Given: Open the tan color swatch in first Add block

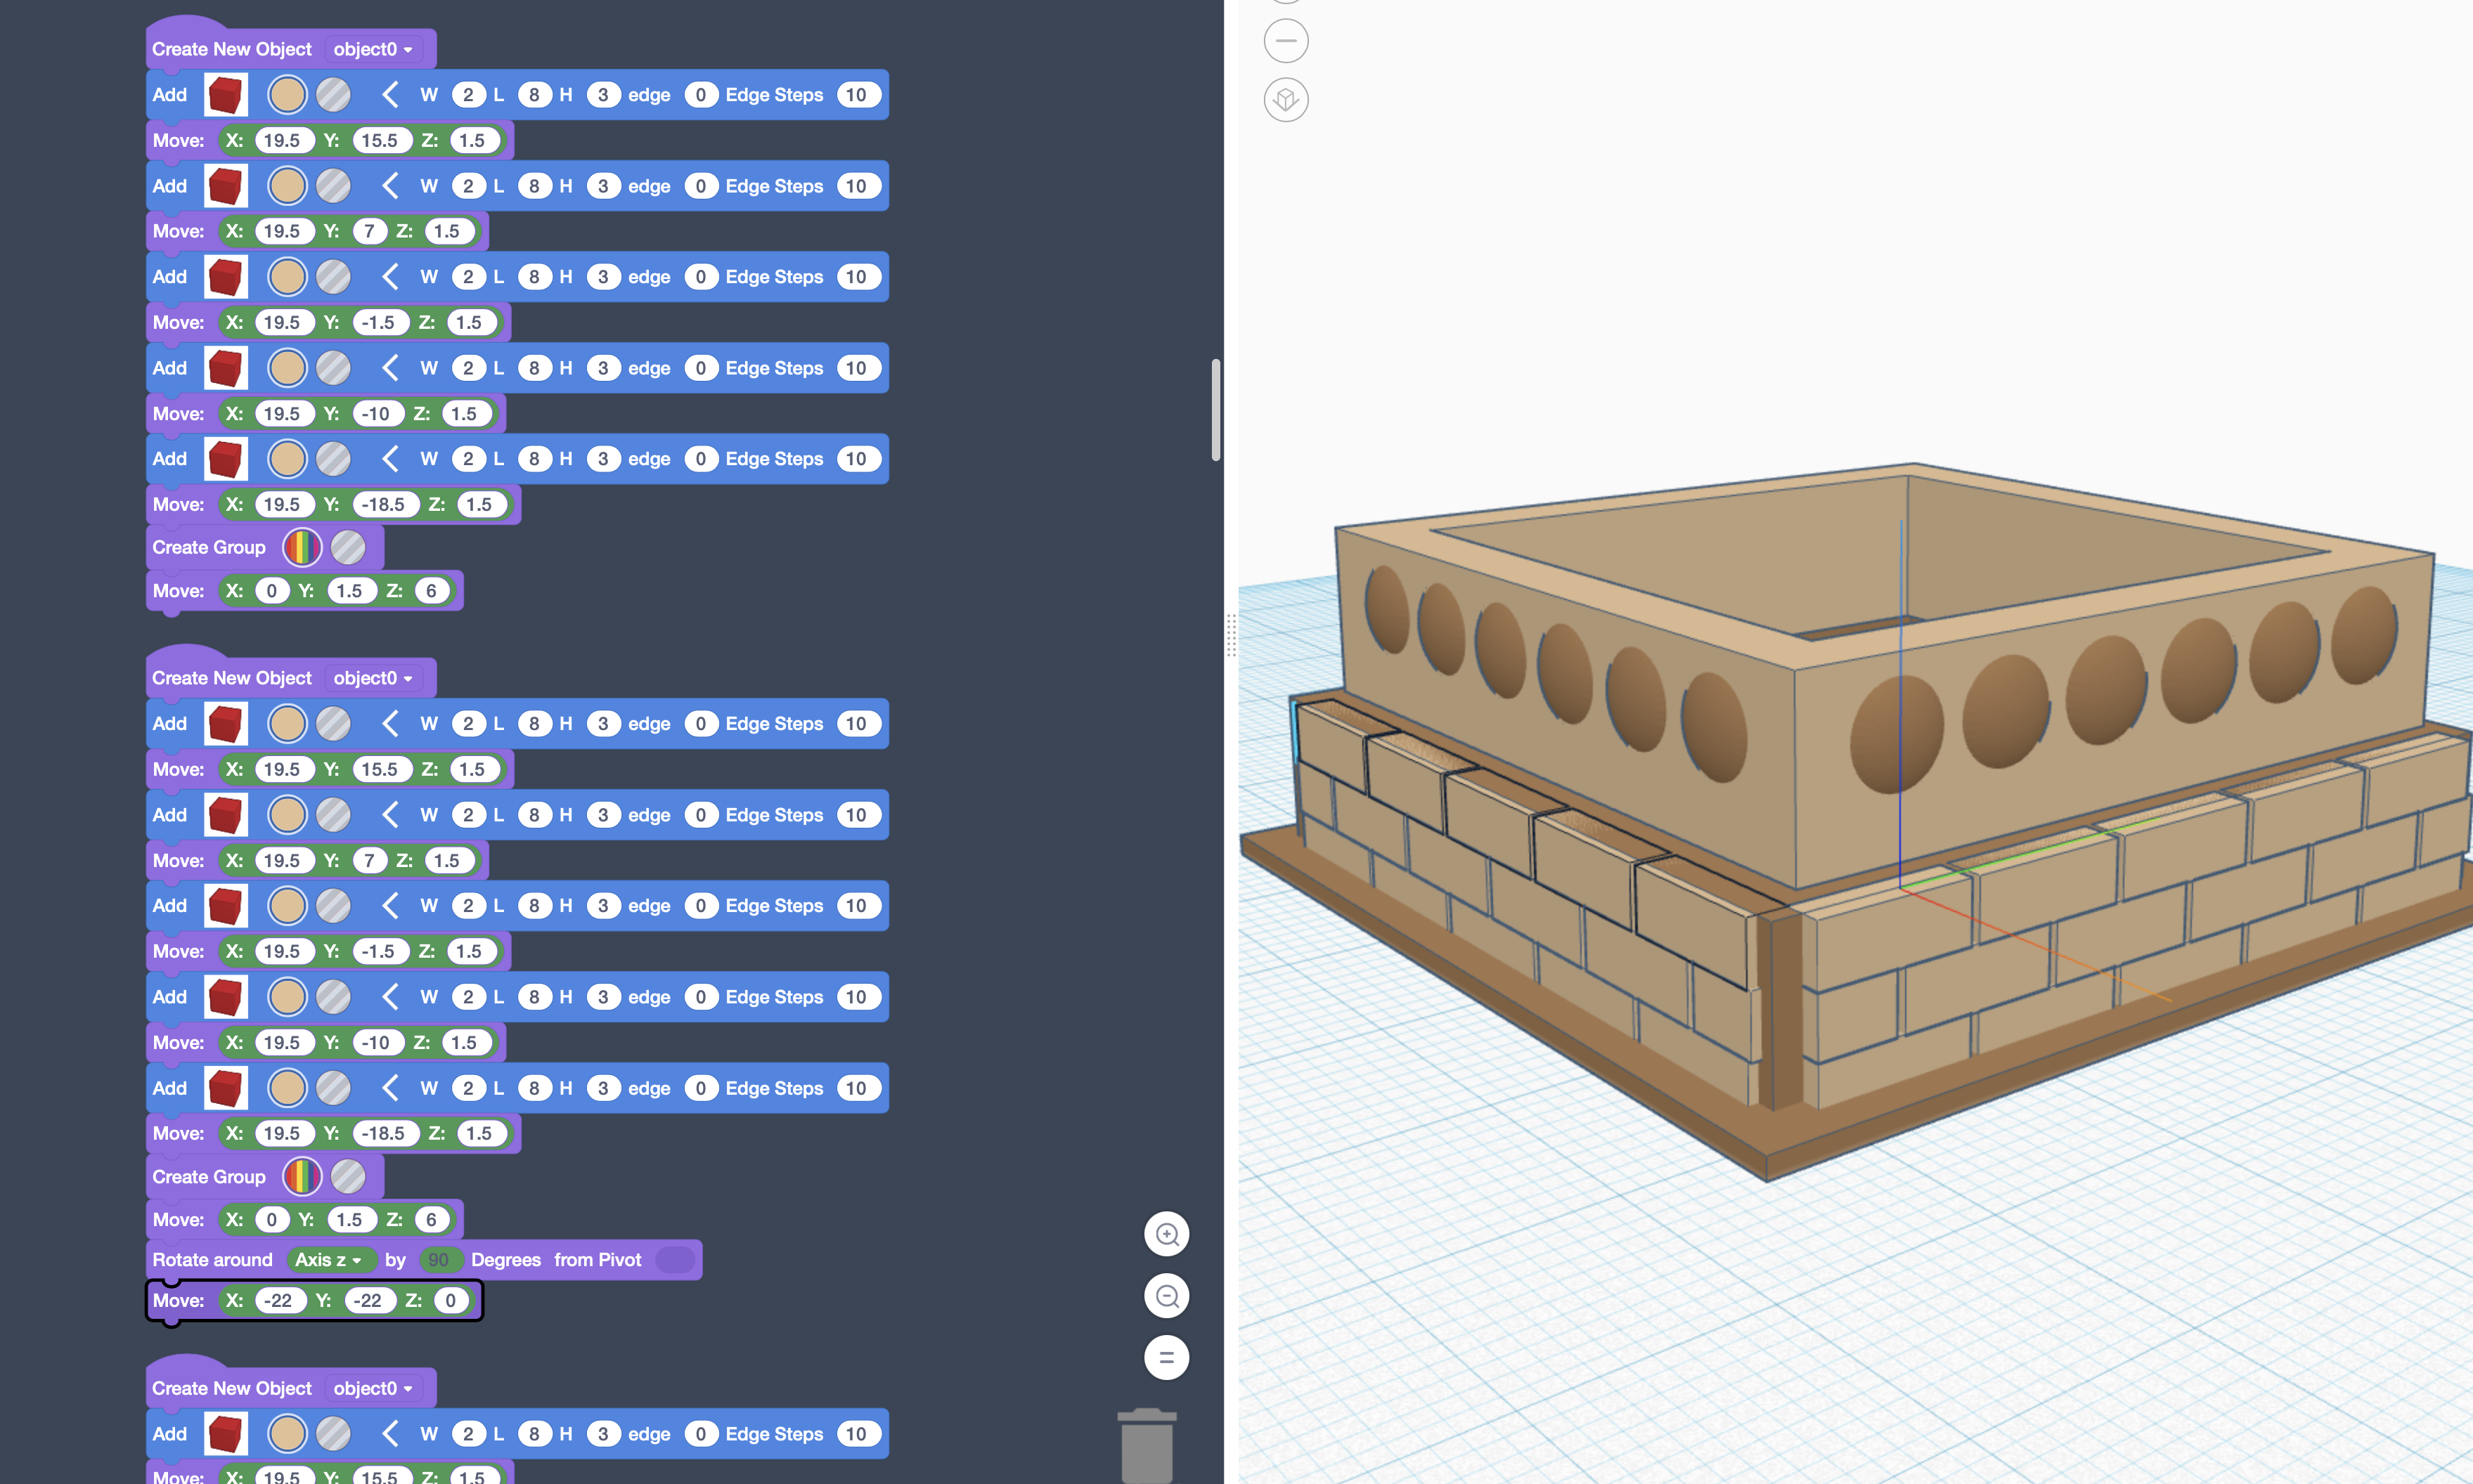Looking at the screenshot, I should pyautogui.click(x=287, y=94).
